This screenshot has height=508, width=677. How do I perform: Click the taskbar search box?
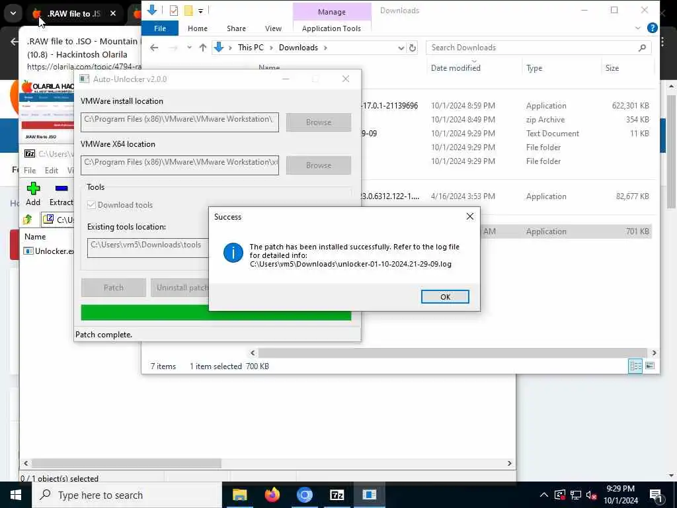[127, 495]
